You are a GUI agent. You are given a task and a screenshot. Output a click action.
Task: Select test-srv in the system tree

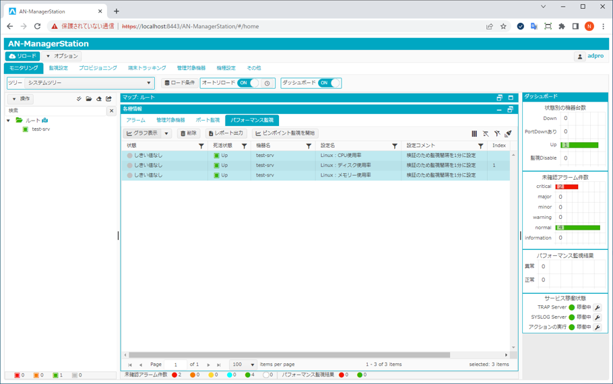point(40,129)
